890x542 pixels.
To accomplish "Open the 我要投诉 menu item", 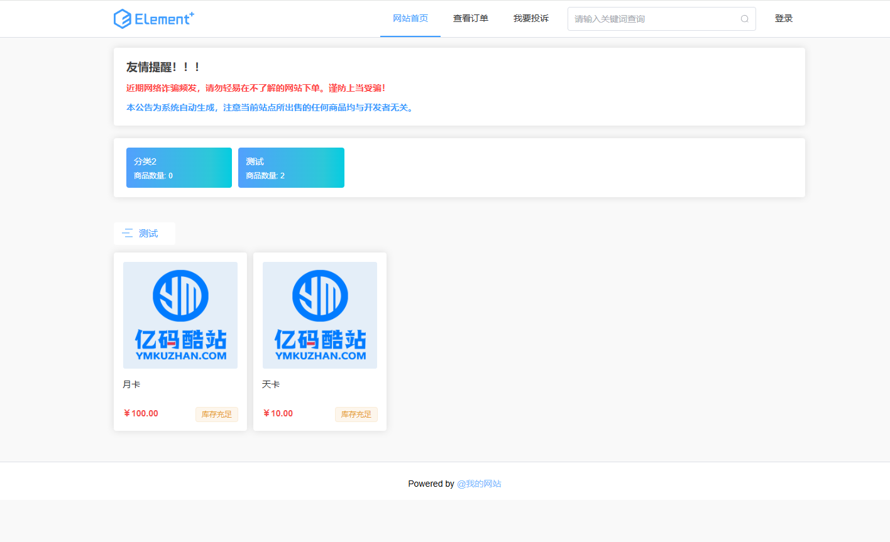I will 530,18.
